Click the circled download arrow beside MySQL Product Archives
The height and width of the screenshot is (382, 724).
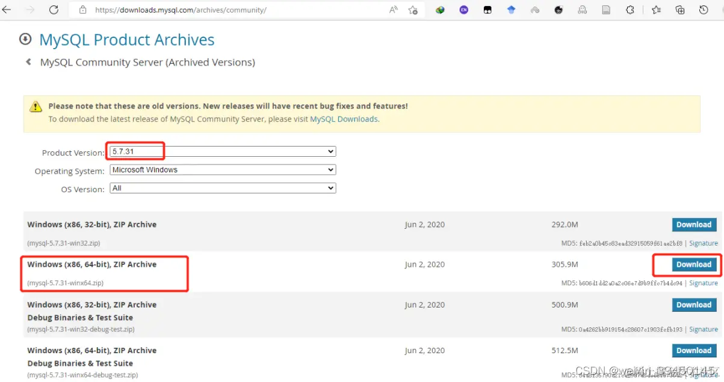(25, 39)
